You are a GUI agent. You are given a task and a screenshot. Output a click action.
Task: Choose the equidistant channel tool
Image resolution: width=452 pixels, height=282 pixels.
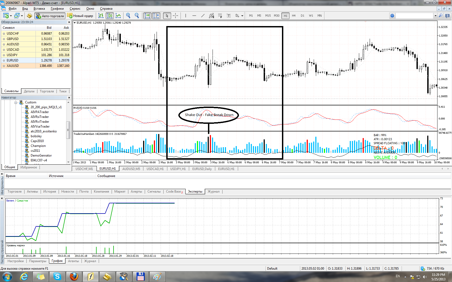click(211, 16)
